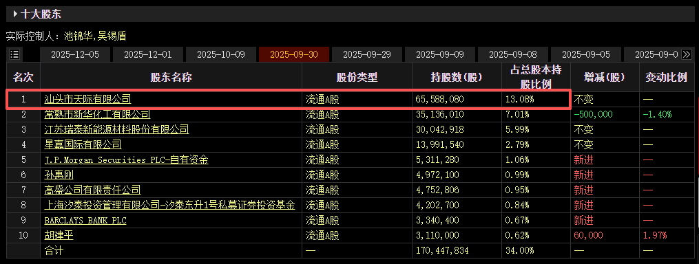The image size is (699, 264).
Task: Open J.P.Morgan Securities PLC-自有资金 link
Action: 126,159
